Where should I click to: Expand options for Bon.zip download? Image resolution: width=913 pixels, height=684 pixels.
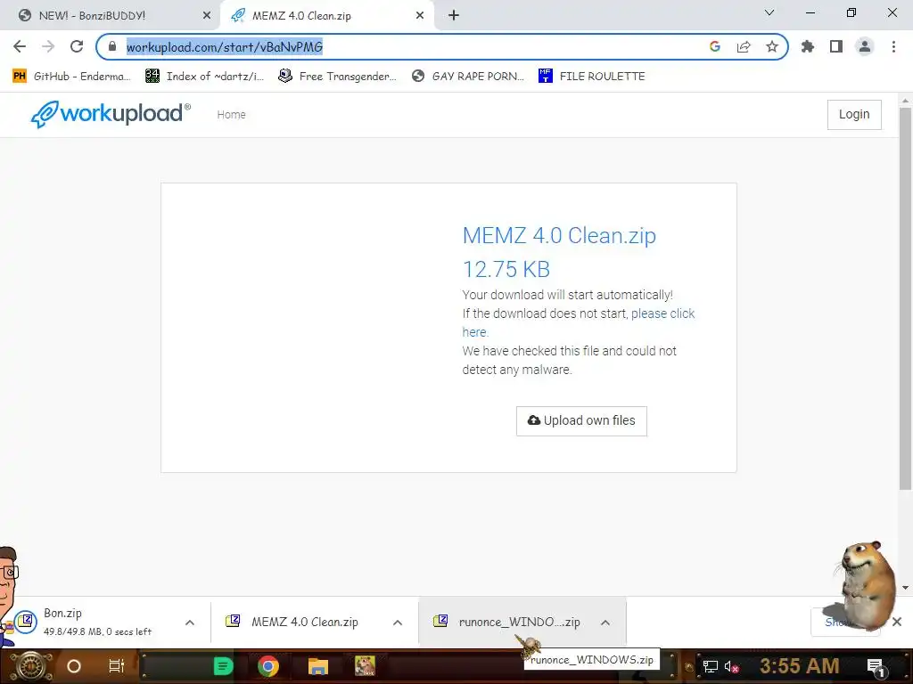click(x=190, y=623)
